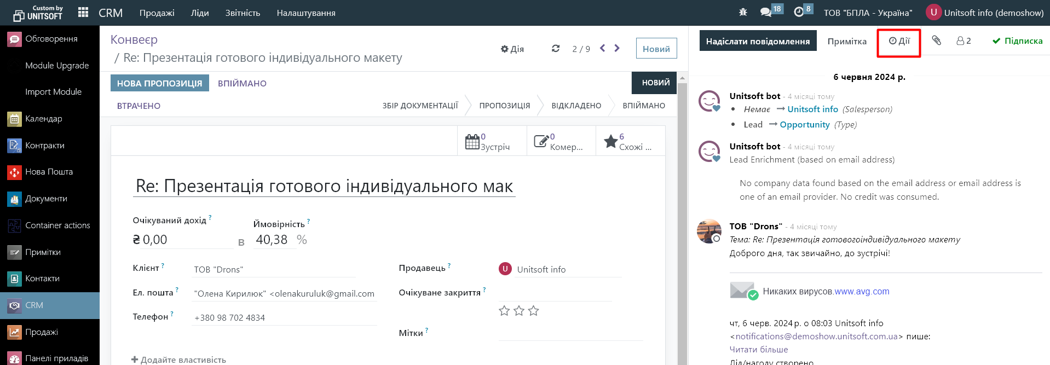Click the Надіслати повідомлення button

point(758,41)
